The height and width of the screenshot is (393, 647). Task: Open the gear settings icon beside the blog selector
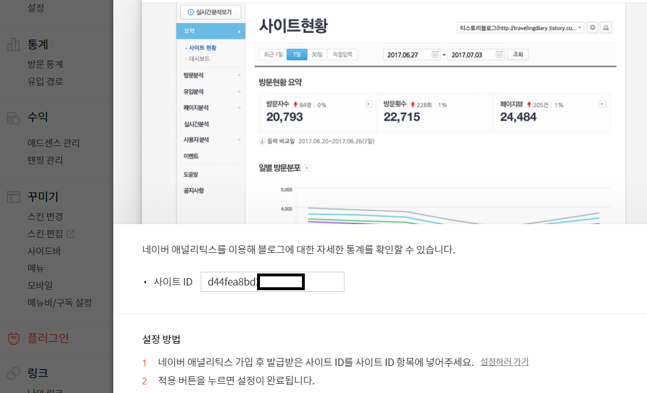[592, 26]
